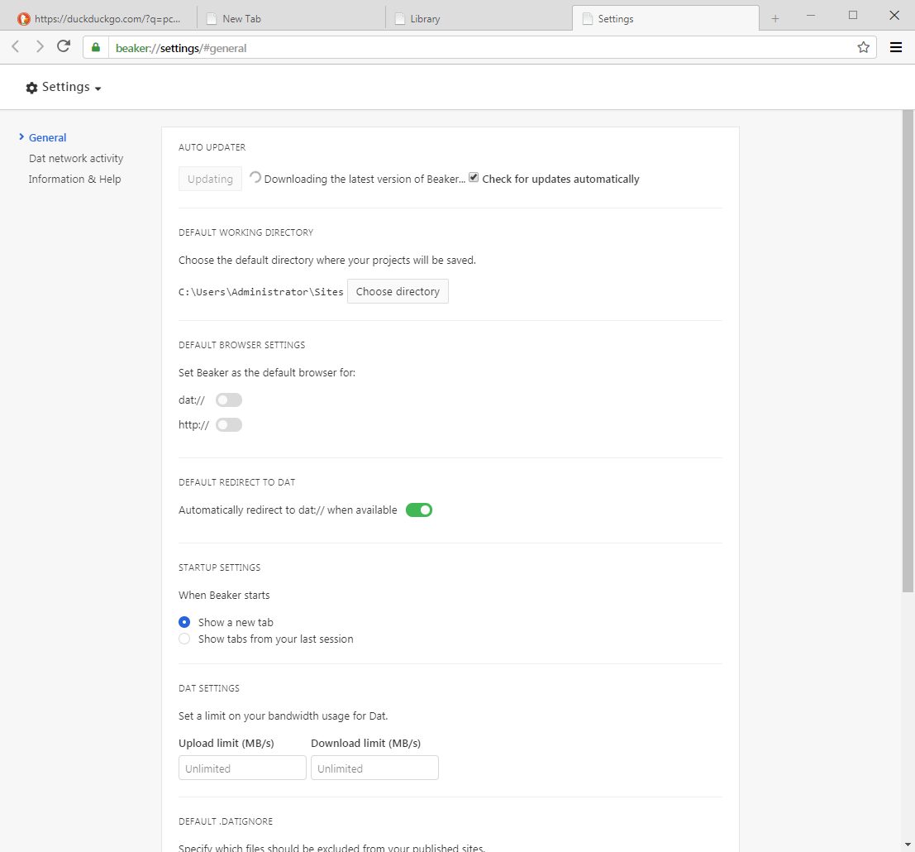
Task: Click the Settings gear icon
Action: [32, 88]
